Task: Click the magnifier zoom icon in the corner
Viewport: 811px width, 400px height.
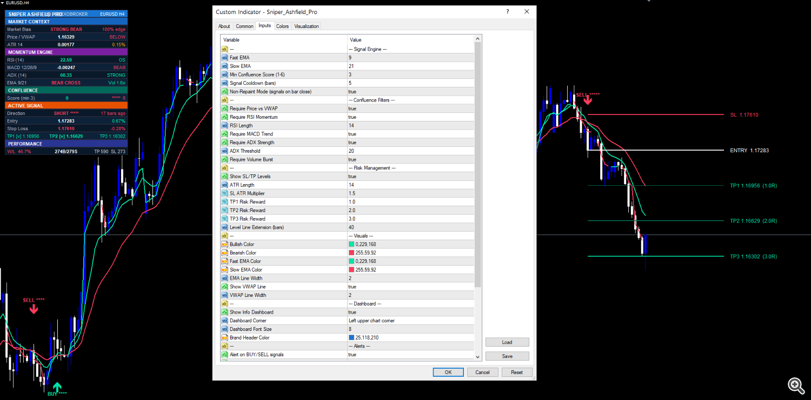Action: pyautogui.click(x=796, y=384)
